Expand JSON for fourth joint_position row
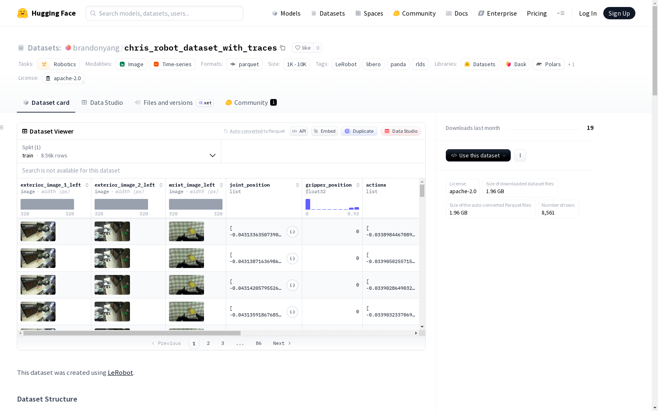 tap(292, 312)
